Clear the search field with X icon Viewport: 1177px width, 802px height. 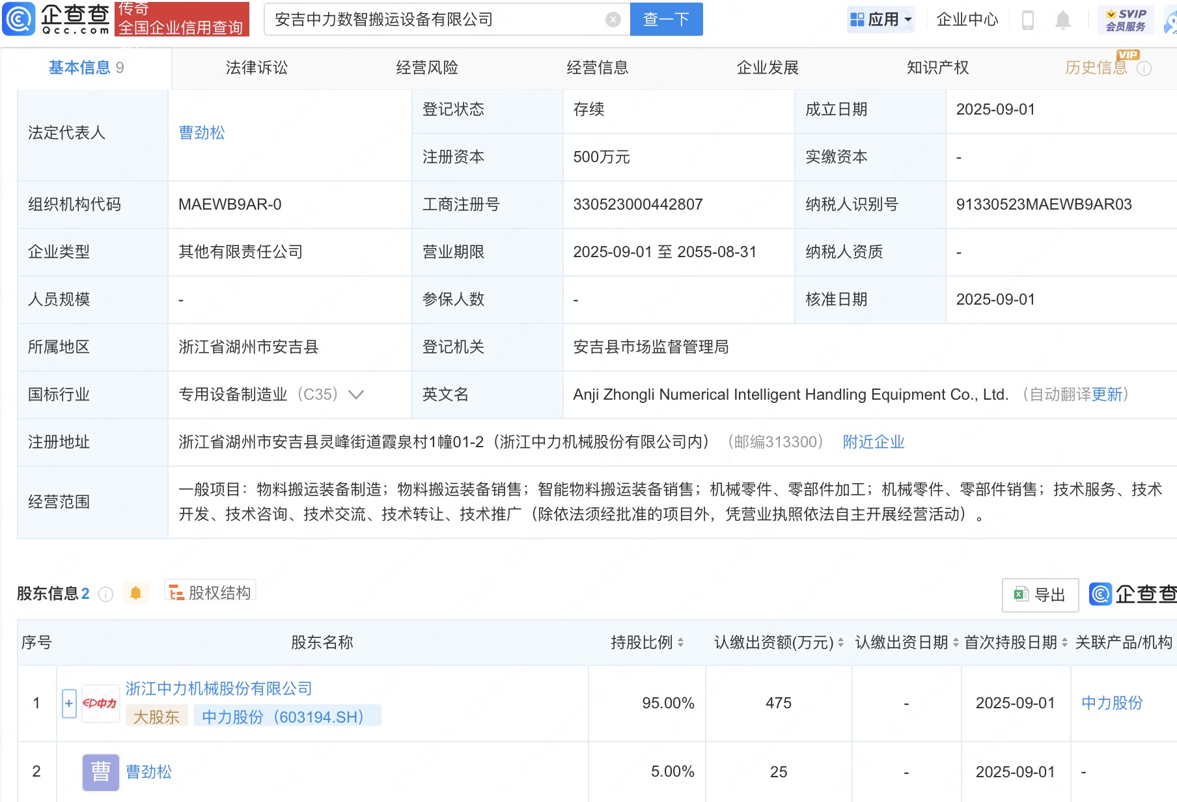coord(613,20)
